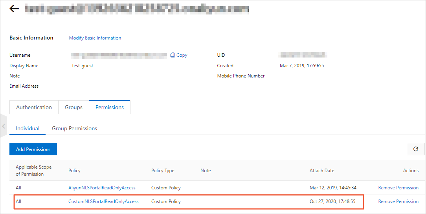Select the Permissions tab
Viewport: 426px width, 214px height.
point(110,107)
